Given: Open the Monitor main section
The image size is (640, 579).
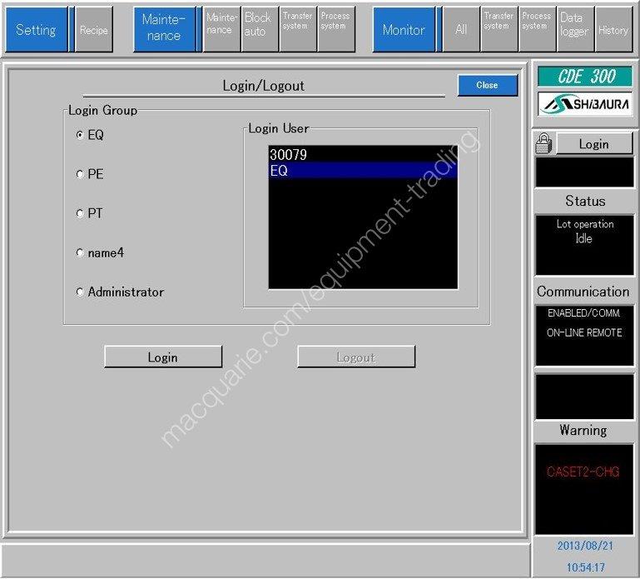Looking at the screenshot, I should [404, 30].
